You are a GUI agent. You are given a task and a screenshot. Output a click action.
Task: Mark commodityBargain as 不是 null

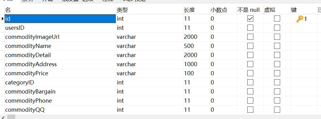click(250, 91)
